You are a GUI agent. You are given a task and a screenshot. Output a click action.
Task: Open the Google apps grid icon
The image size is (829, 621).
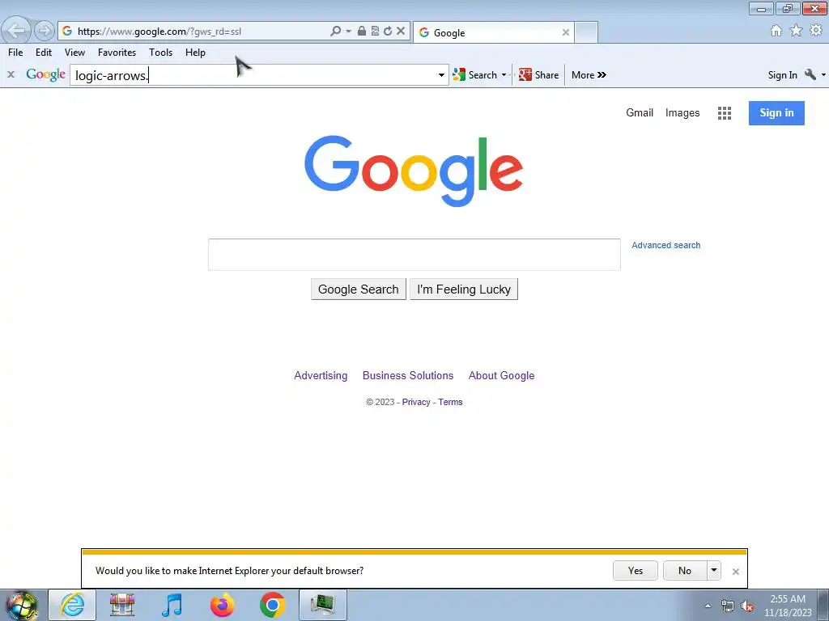tap(725, 113)
